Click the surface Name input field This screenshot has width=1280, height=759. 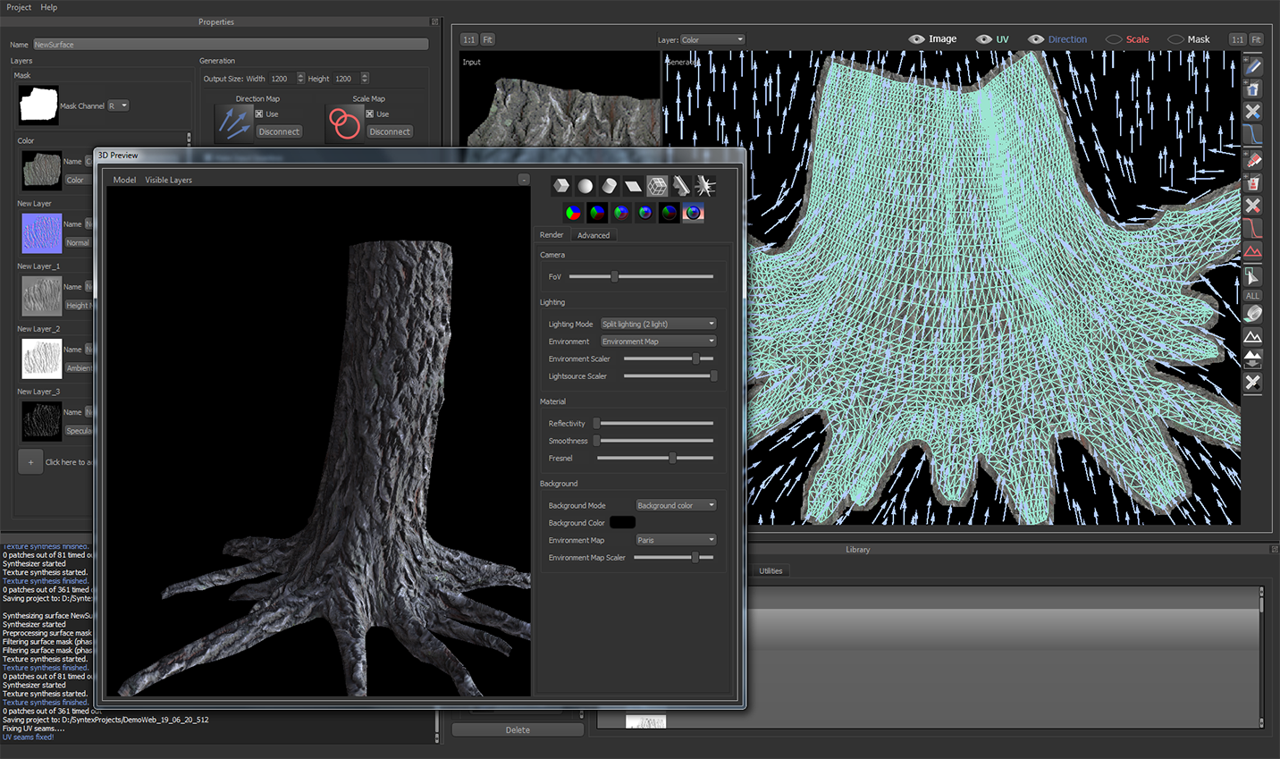(x=230, y=44)
